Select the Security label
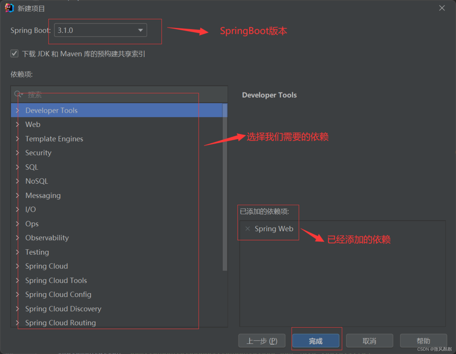Viewport: 456px width, 354px height. click(38, 153)
